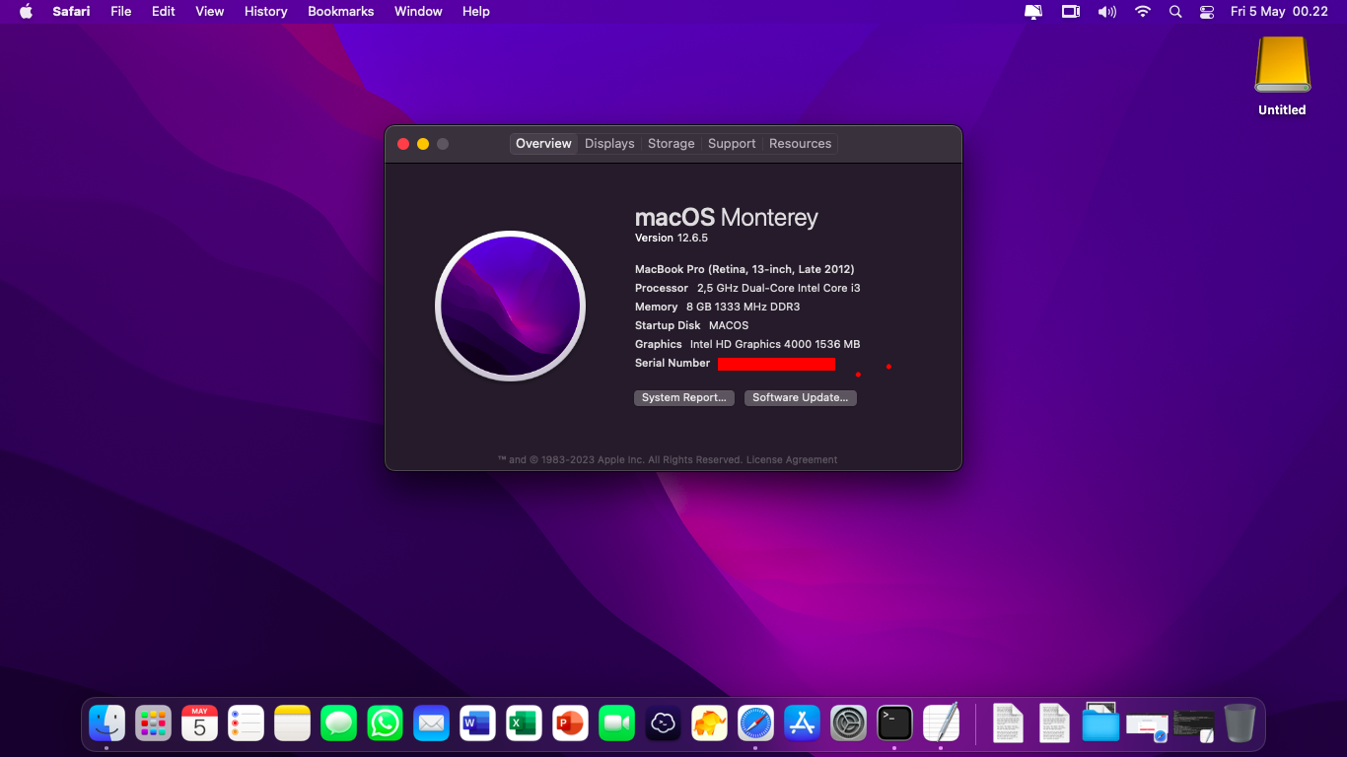Open TextEdit from the dock

point(941,723)
